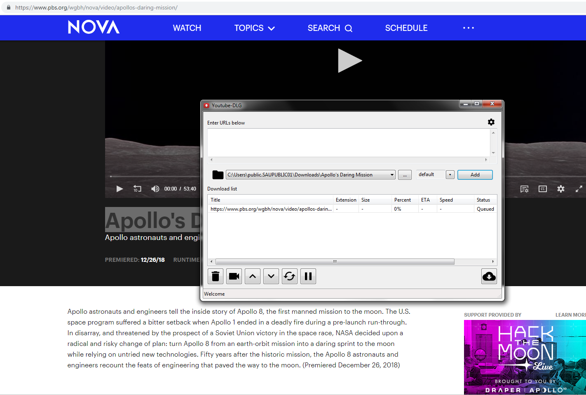586x395 pixels.
Task: Click the Size column header
Action: pyautogui.click(x=375, y=200)
